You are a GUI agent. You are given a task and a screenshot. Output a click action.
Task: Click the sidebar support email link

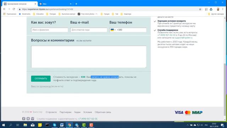[x=183, y=38]
